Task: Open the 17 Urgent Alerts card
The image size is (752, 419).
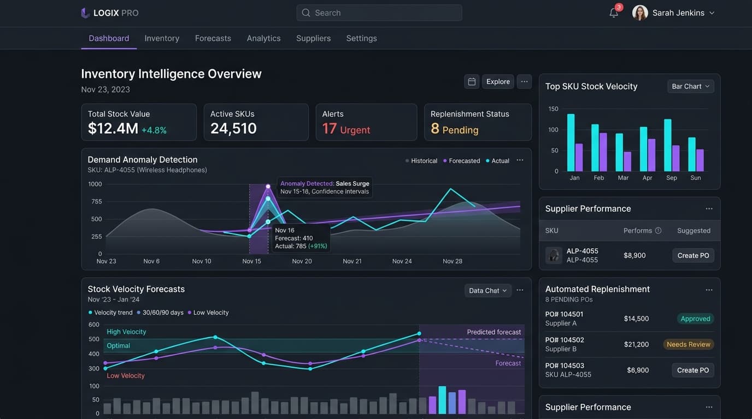Action: click(366, 122)
